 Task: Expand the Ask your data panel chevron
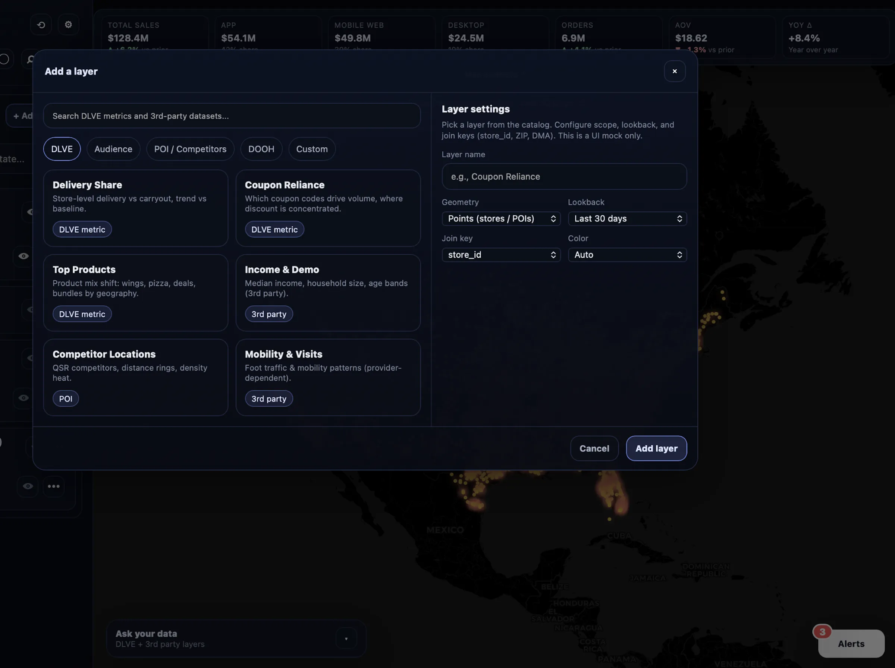click(346, 639)
